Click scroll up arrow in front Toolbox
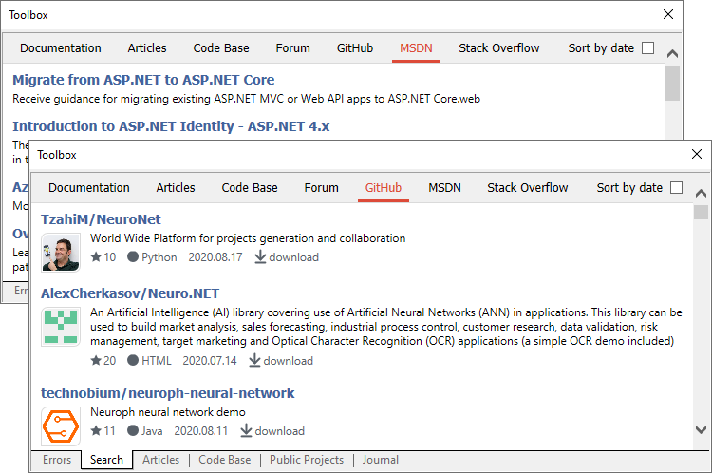The height and width of the screenshot is (473, 712). 702,193
